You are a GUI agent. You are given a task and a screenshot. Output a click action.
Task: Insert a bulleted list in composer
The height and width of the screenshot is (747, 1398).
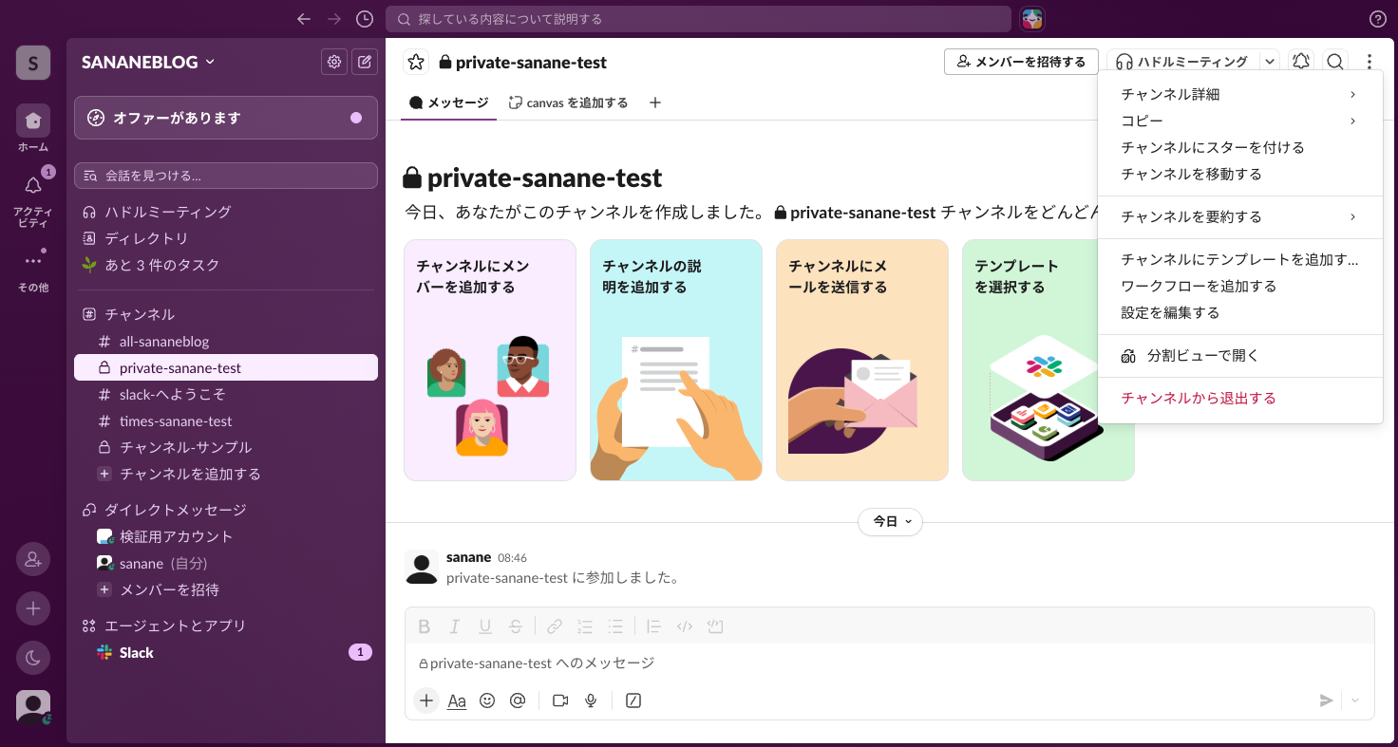[615, 626]
